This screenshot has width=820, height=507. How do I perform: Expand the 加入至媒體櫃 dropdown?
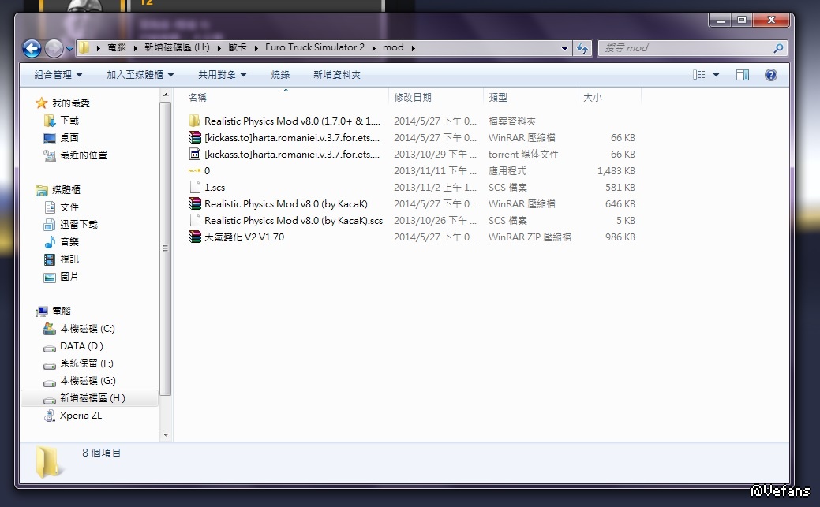(140, 75)
